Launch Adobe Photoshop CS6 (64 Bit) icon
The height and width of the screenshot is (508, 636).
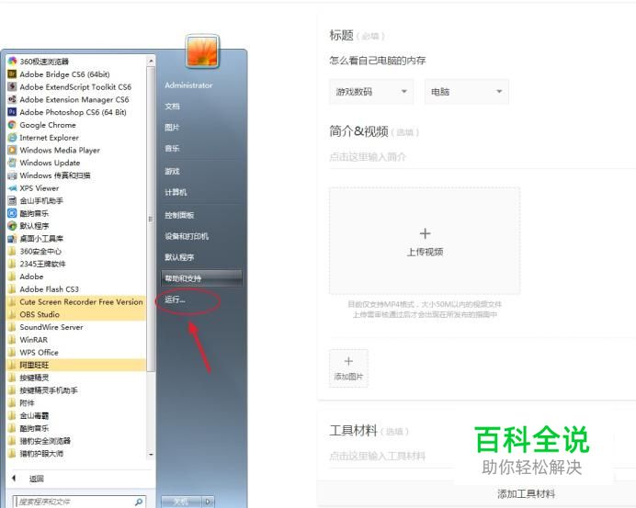pyautogui.click(x=12, y=112)
